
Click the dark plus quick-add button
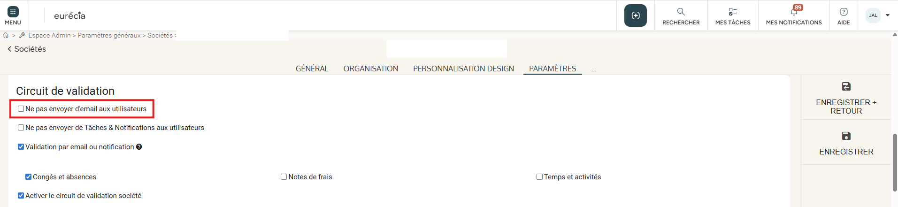point(635,15)
